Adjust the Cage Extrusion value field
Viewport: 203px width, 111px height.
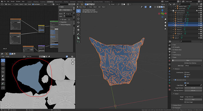193,88
